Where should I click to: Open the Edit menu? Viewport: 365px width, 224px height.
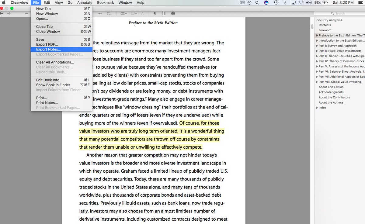pyautogui.click(x=47, y=2)
